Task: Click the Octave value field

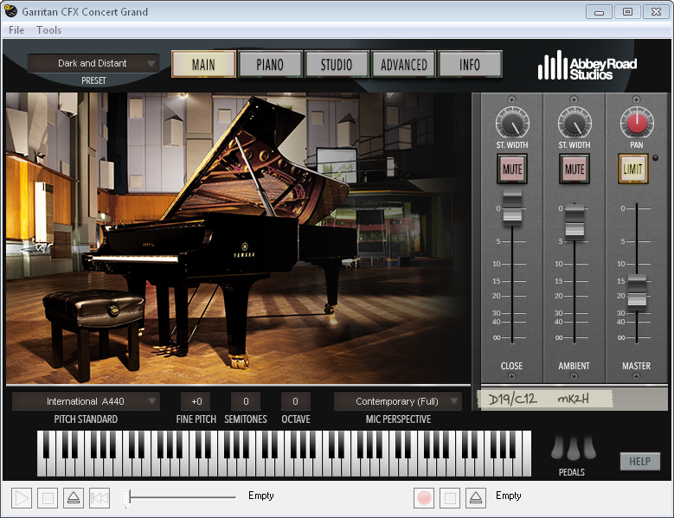Action: [x=295, y=401]
